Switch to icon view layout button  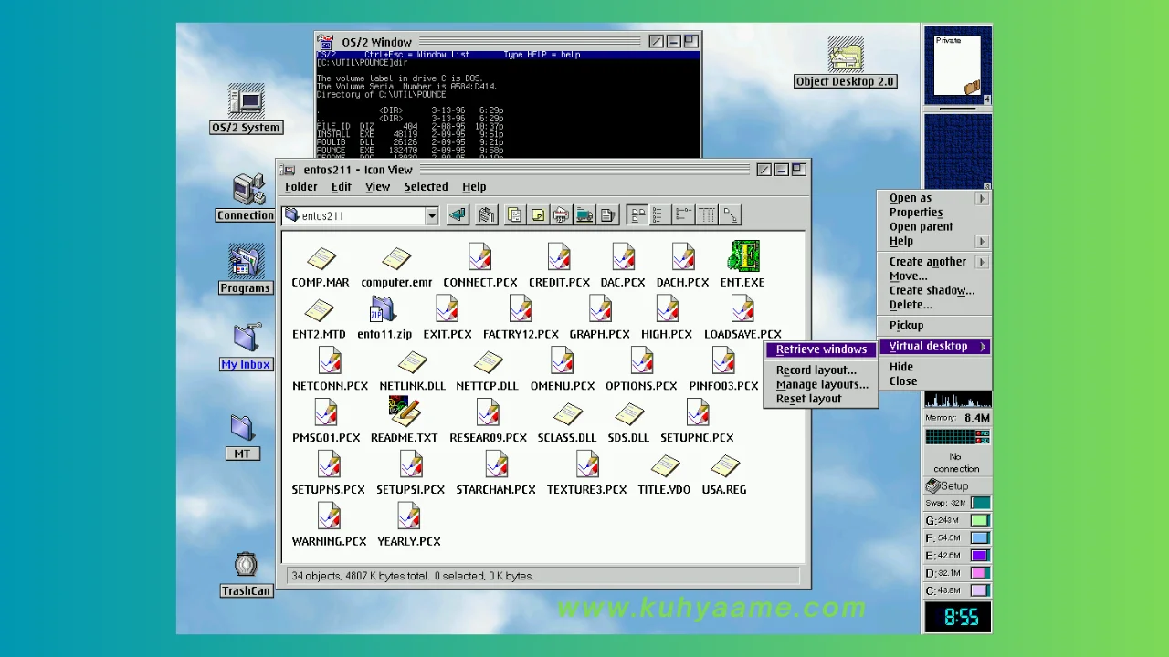637,215
